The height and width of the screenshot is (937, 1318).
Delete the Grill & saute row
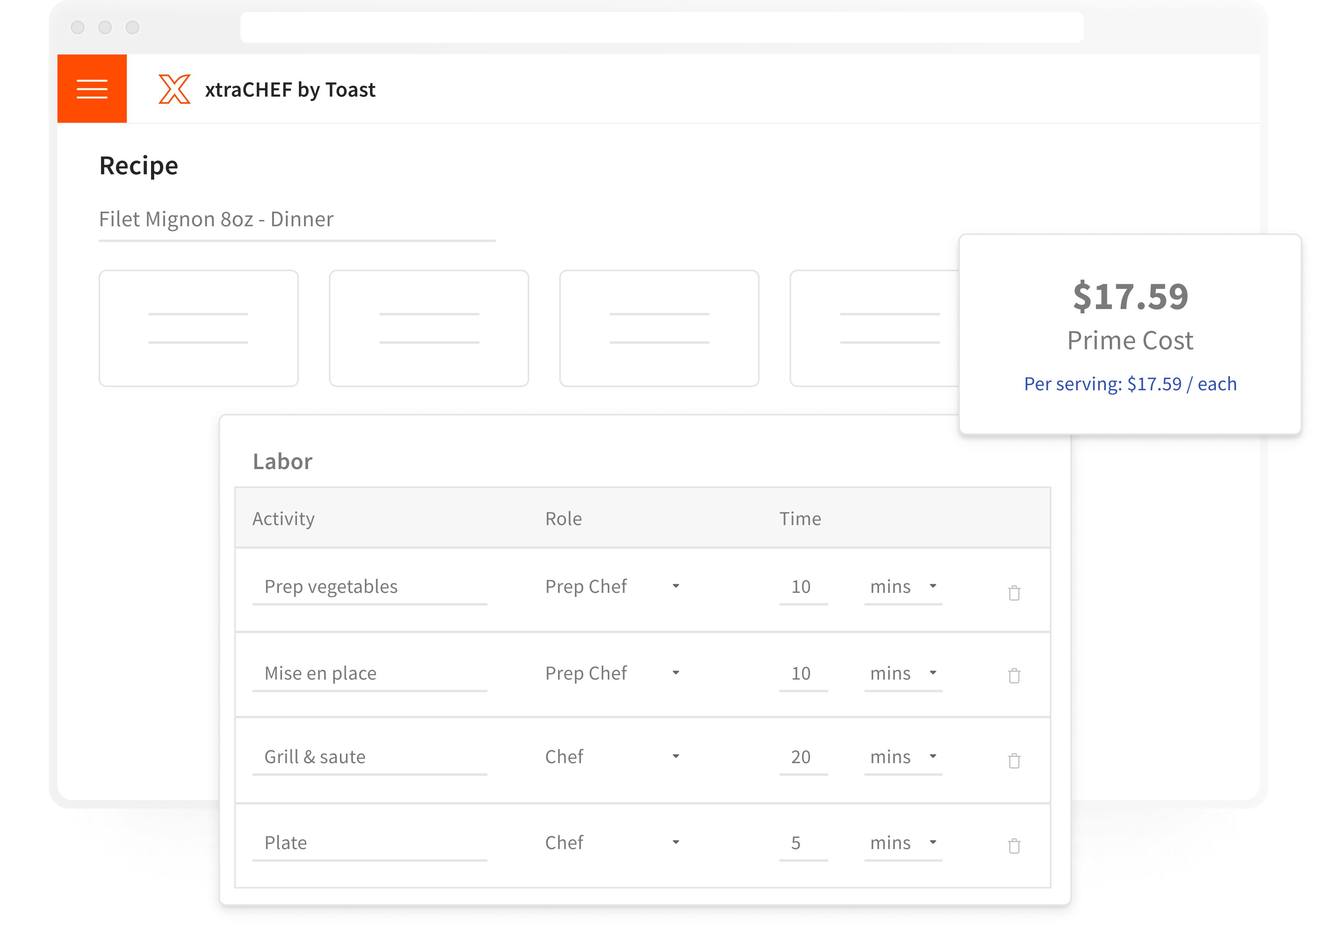click(1014, 760)
